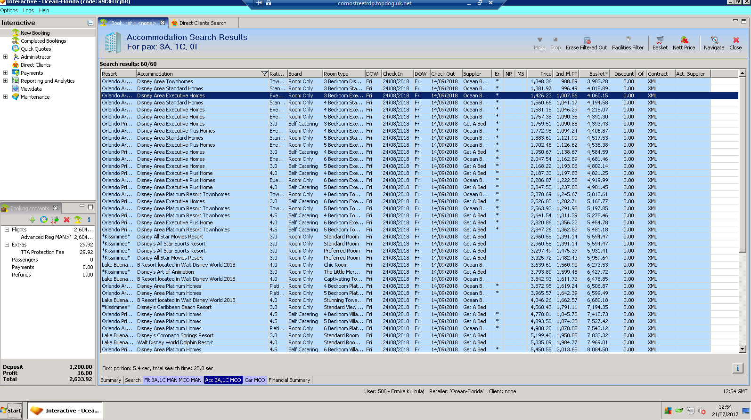Collapse the Flights node in Booking contents
The image size is (751, 420).
coord(7,230)
